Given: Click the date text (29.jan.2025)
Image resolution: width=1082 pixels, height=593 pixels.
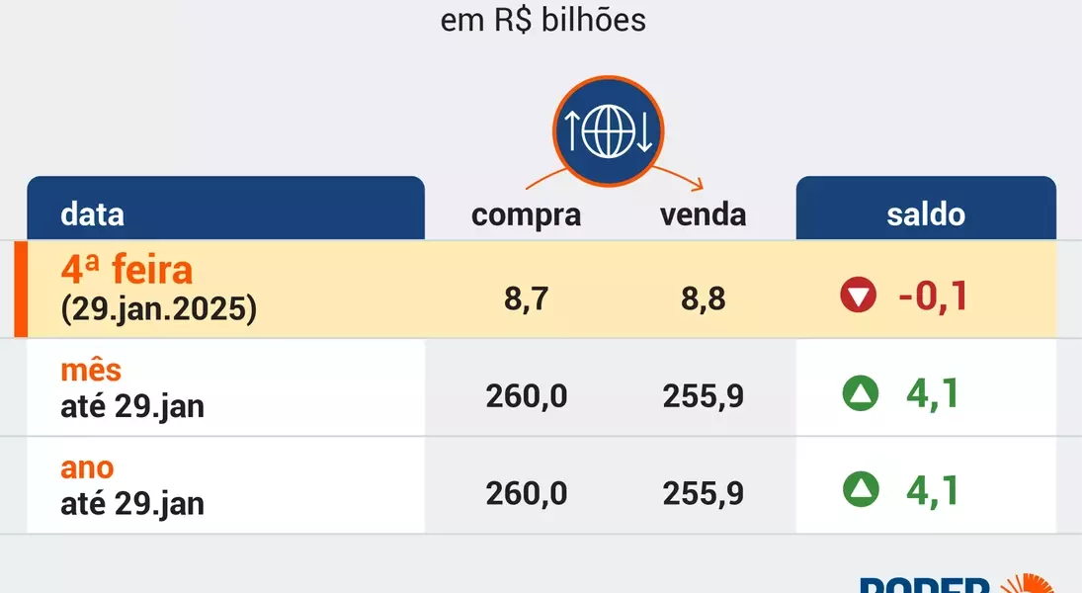Looking at the screenshot, I should (x=158, y=309).
